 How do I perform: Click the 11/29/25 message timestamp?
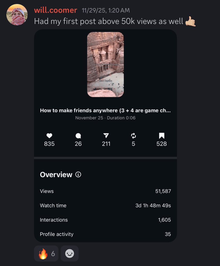(x=106, y=11)
